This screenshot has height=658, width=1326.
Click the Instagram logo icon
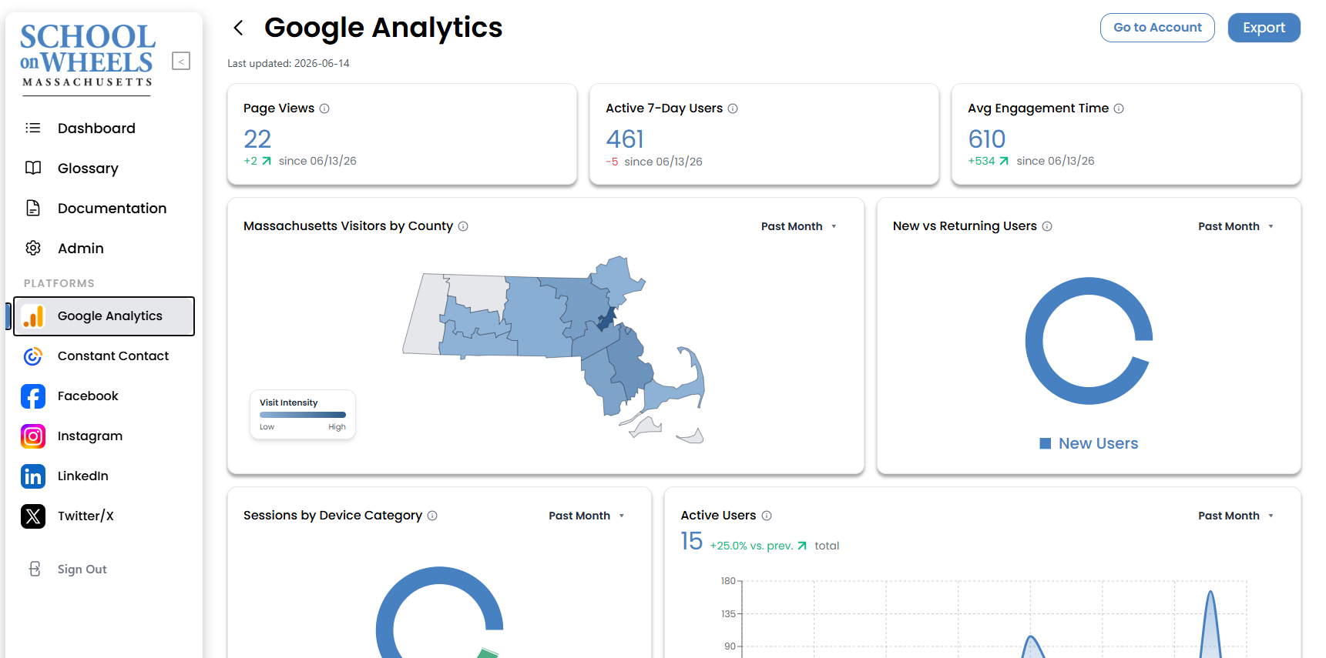pos(33,436)
